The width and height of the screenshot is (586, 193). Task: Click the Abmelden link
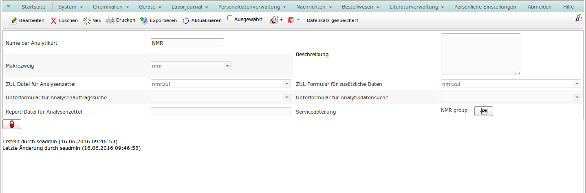tap(539, 7)
